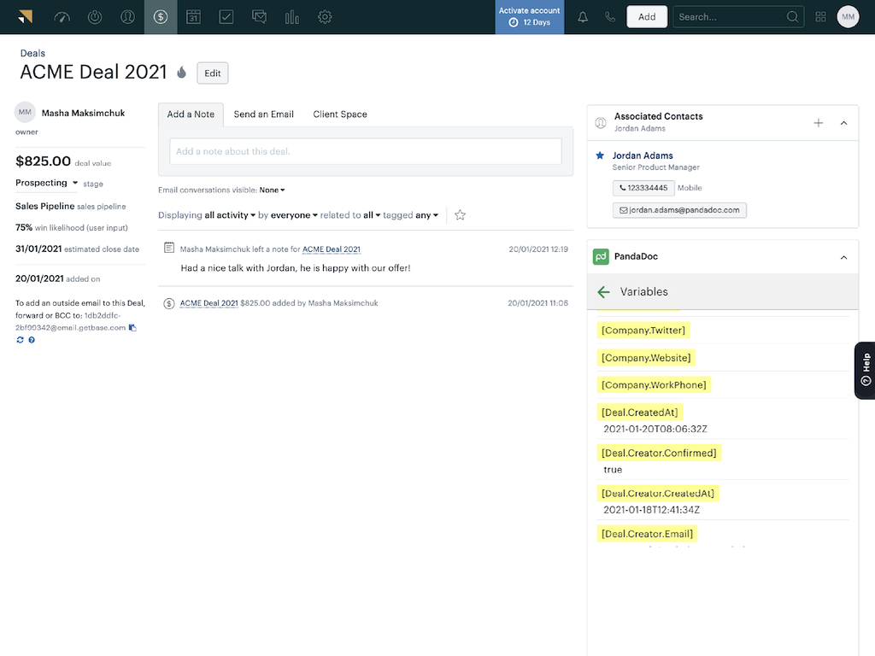Viewport: 875px width, 656px height.
Task: Open the Jordan Adams contact link
Action: [x=643, y=155]
